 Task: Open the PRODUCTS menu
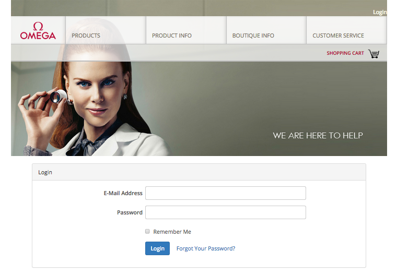[x=86, y=35]
